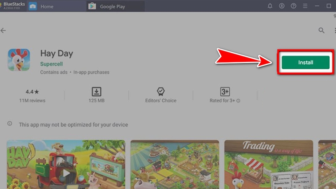Open the BlueStacks hamburger menu
336x189 pixels.
click(305, 6)
